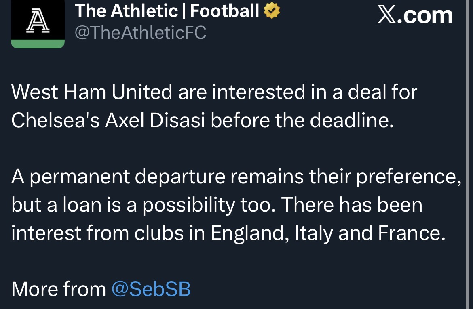Image resolution: width=473 pixels, height=309 pixels.
Task: Click the word "Chelsea's" in the tweet
Action: [55, 120]
